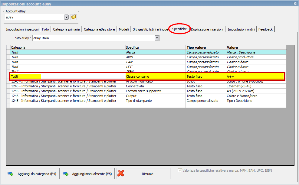Viewport: 299px width, 185px height.
Task: Open the Duplicazione inserzioni tab
Action: (207, 29)
